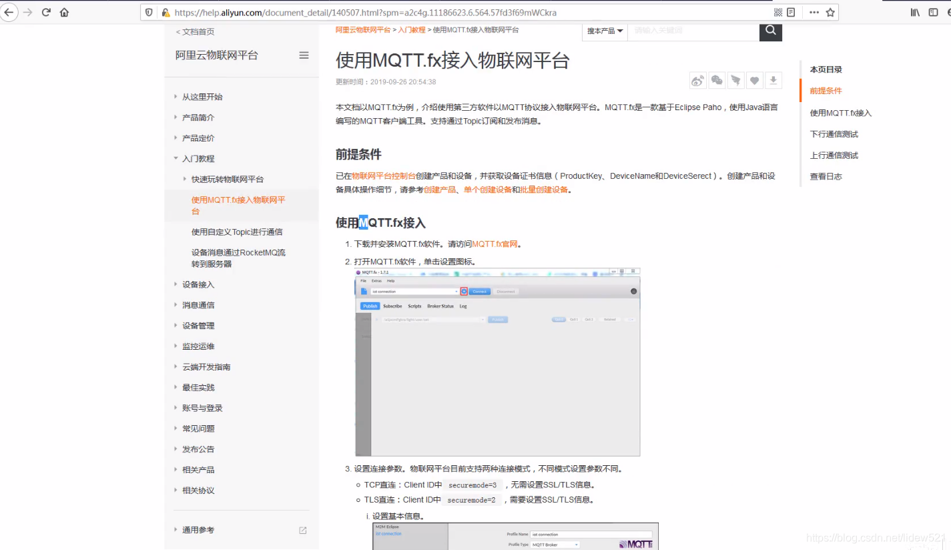Screen dimensions: 951x550
Task: Click the hamburger menu beside 阿里云物联网平台
Action: 304,55
